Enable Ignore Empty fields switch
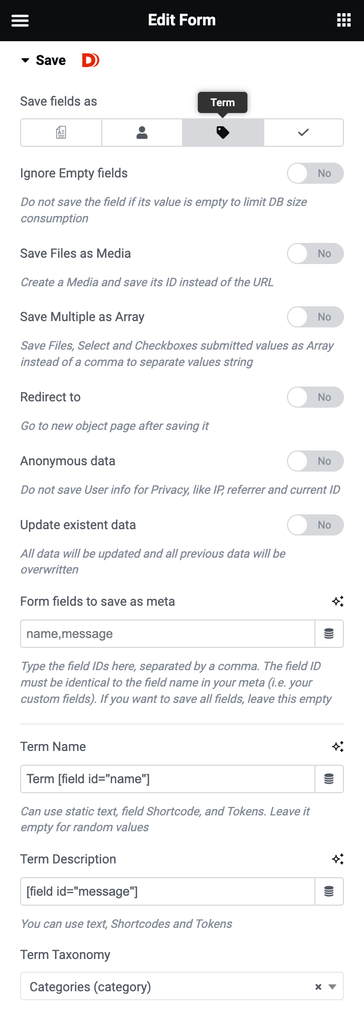 315,173
